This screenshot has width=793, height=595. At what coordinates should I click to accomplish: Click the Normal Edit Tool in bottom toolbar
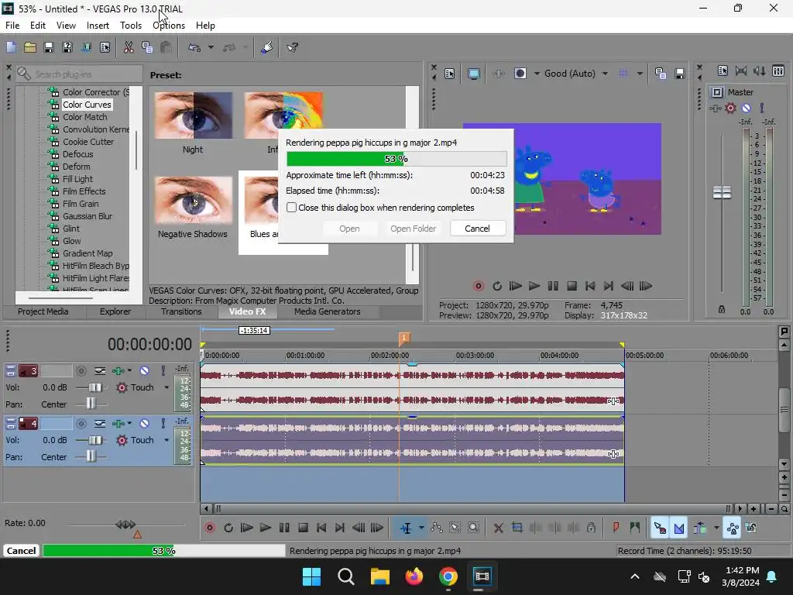(x=406, y=528)
